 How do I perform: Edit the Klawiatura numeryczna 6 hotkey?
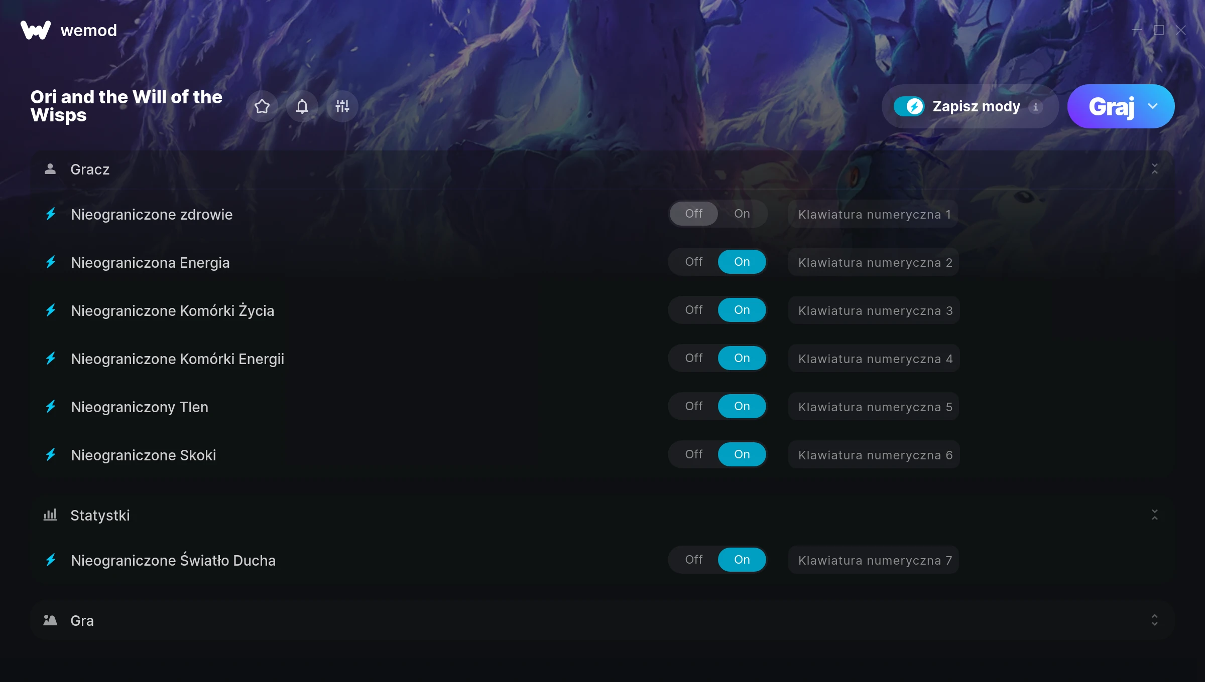pyautogui.click(x=874, y=455)
